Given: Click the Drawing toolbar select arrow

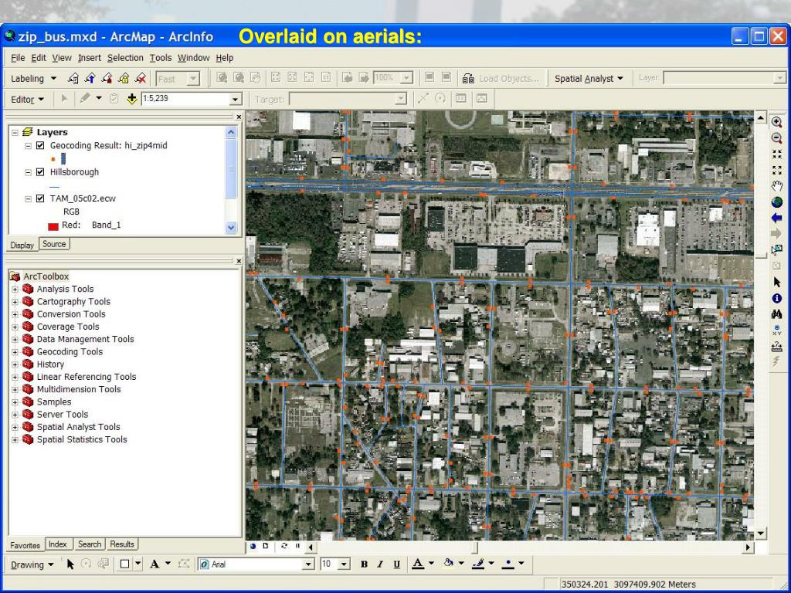Looking at the screenshot, I should (70, 564).
